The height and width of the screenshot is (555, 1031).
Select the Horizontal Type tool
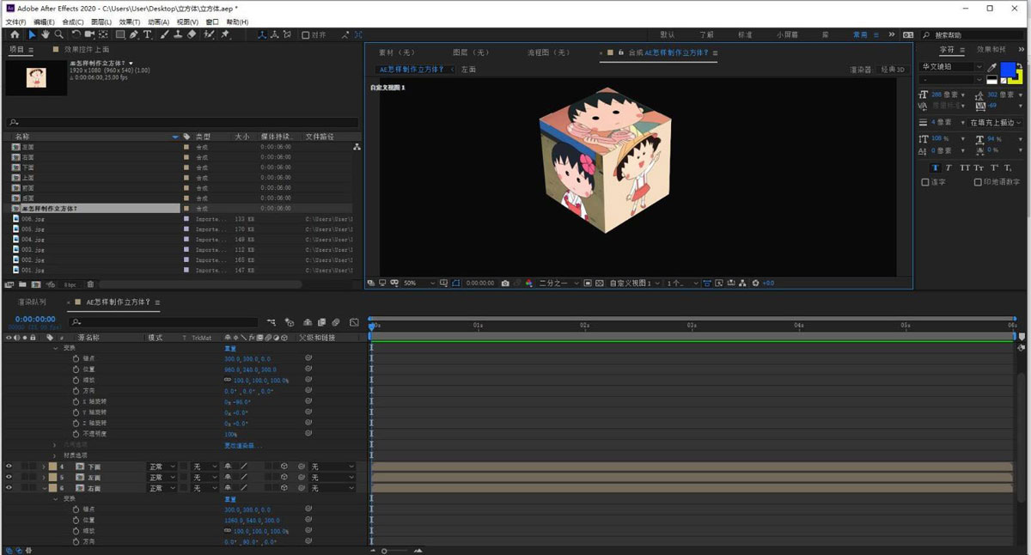[x=147, y=34]
